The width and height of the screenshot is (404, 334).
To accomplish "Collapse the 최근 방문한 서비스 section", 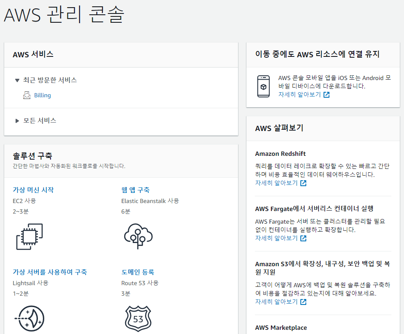I will pos(17,80).
